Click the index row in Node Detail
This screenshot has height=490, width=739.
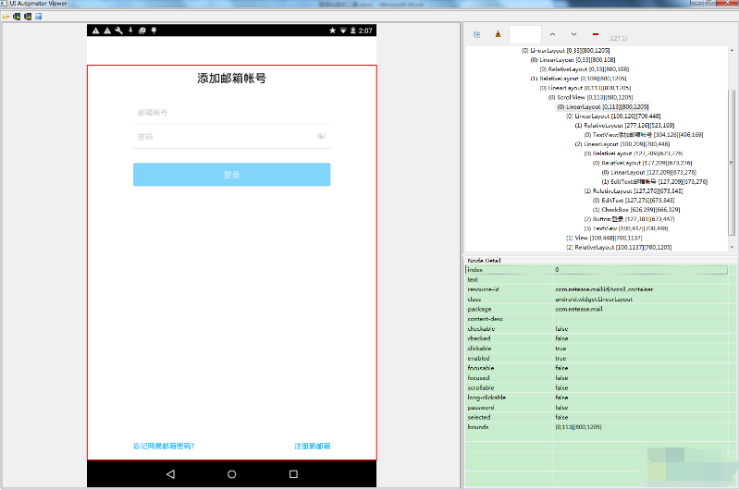click(x=597, y=270)
